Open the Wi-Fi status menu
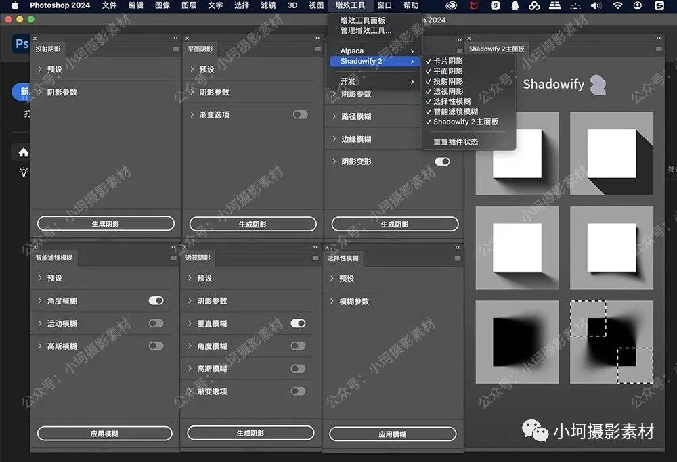This screenshot has width=677, height=462. point(618,5)
